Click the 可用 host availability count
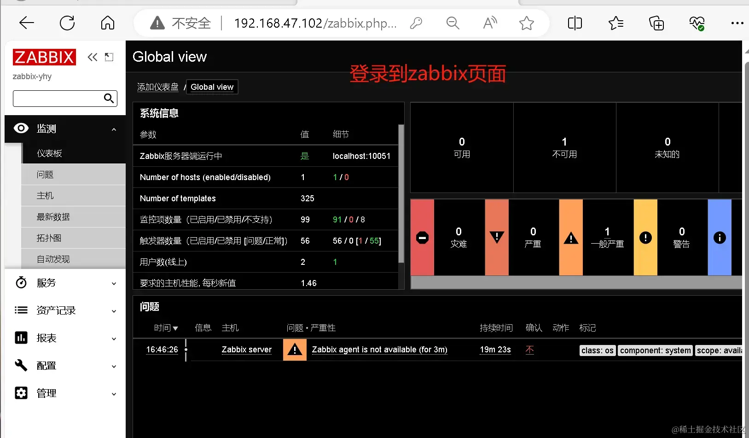 (462, 147)
